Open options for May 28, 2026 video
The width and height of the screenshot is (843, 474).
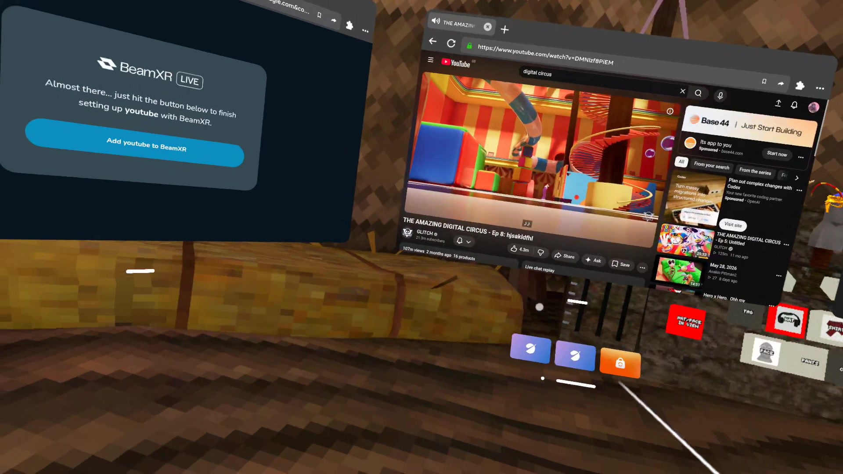[x=778, y=276]
